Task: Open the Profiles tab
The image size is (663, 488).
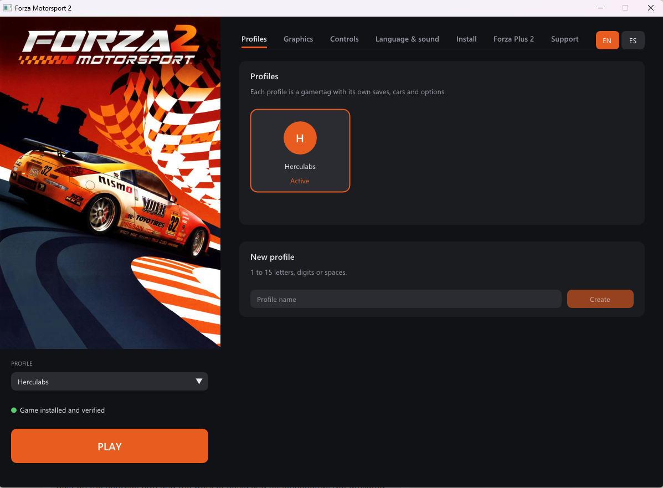Action: 254,39
